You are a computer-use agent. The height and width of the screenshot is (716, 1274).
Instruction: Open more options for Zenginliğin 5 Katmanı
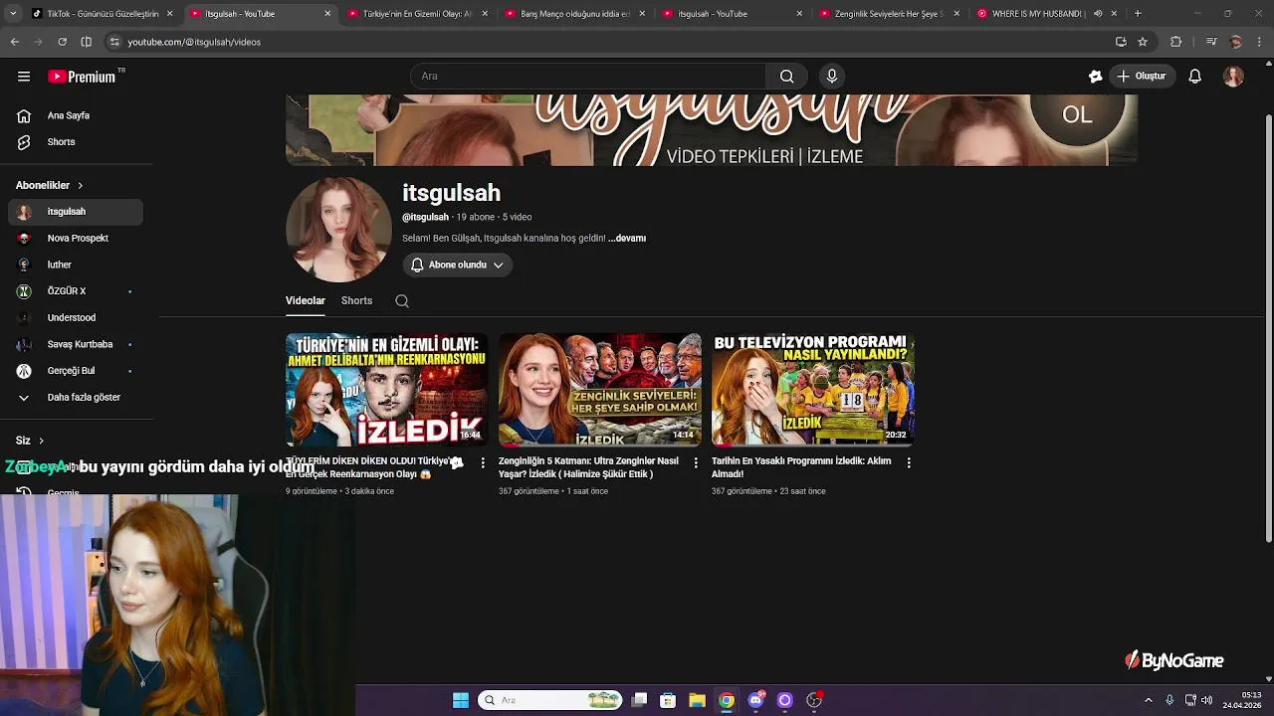pyautogui.click(x=696, y=462)
